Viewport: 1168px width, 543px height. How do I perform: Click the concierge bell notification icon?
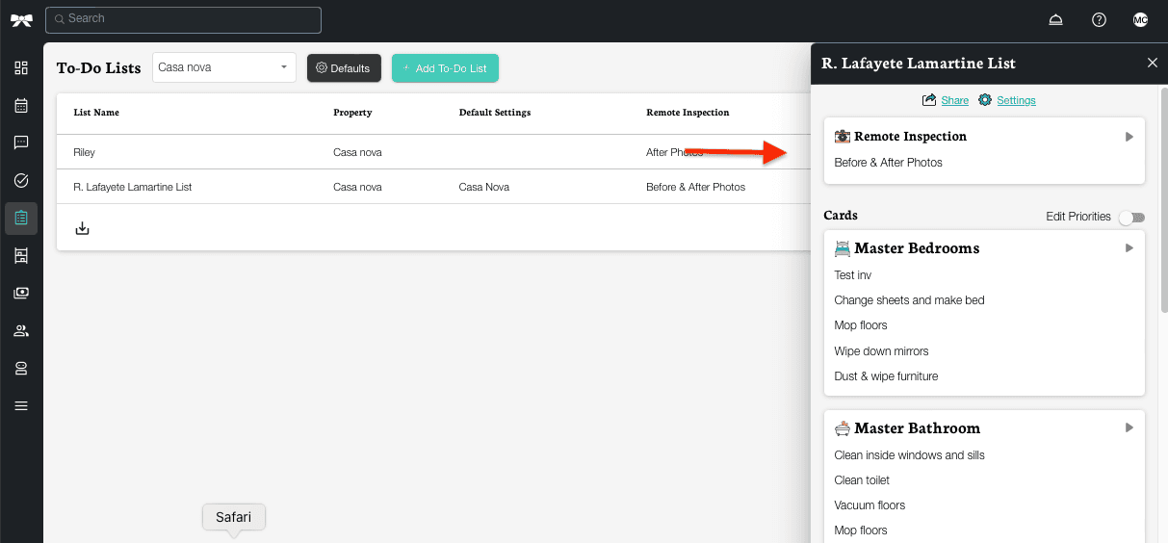(1056, 20)
